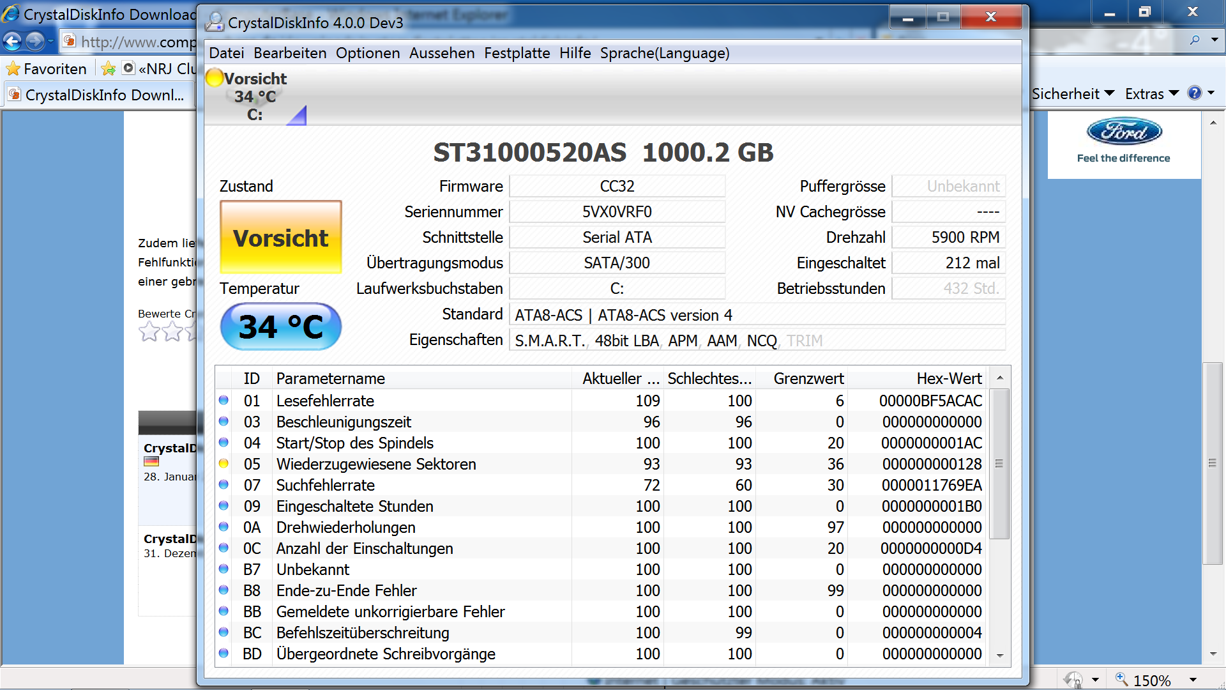Open the Favoriten button in IE
Image resolution: width=1226 pixels, height=690 pixels.
tap(46, 68)
